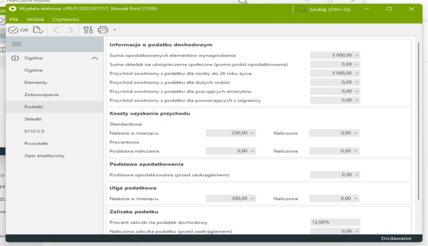Click the printer icon
Screen dimensions: 428x246
(103, 30)
